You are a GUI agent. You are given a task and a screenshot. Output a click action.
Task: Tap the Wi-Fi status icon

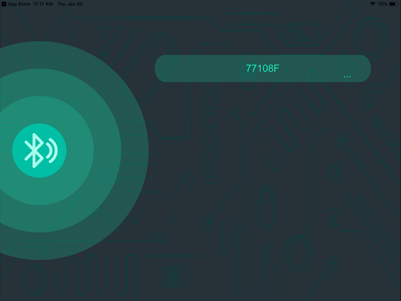pyautogui.click(x=373, y=4)
